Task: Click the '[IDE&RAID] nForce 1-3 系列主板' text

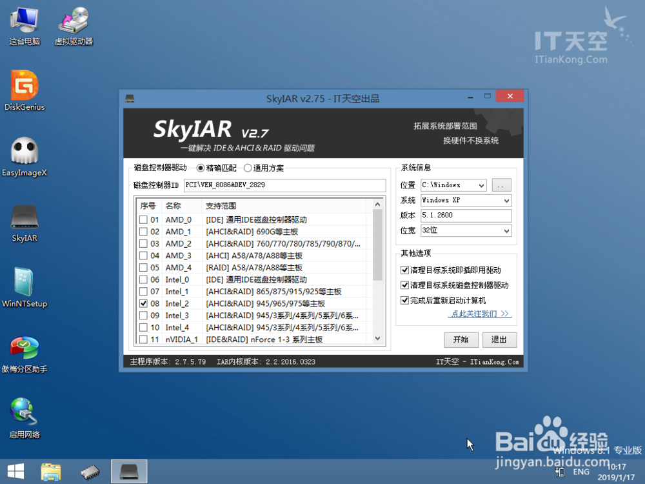Action: (264, 339)
